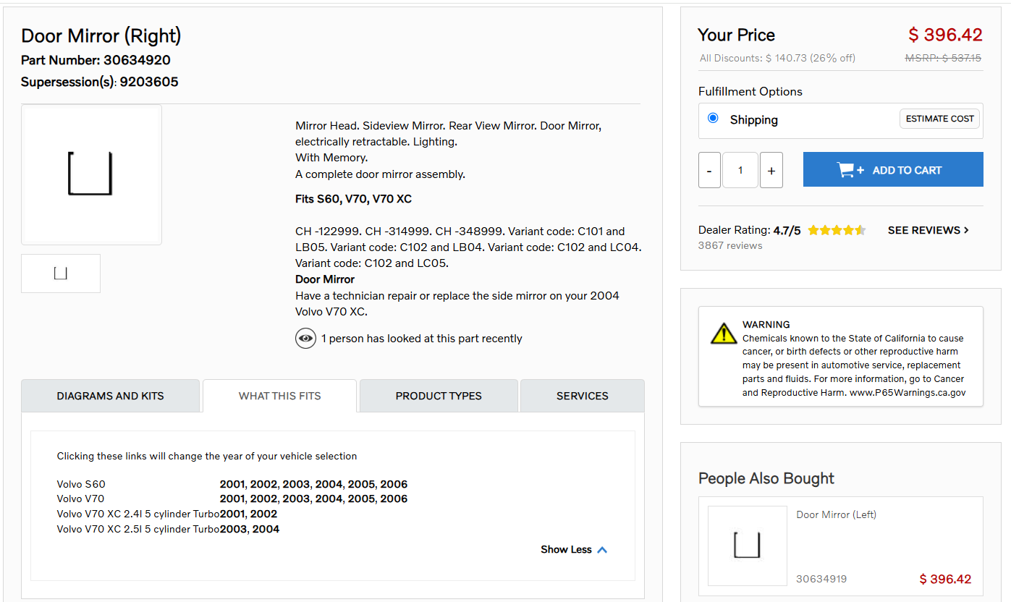The width and height of the screenshot is (1011, 602).
Task: Click the Door Mirror (Left) product image
Action: (x=747, y=546)
